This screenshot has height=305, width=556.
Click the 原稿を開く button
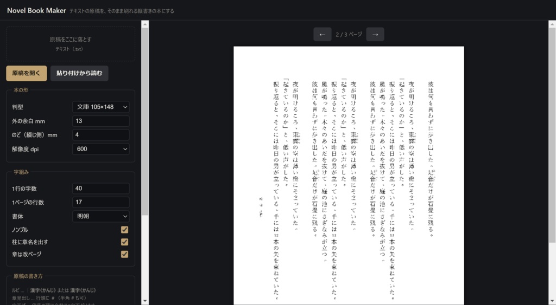click(27, 73)
